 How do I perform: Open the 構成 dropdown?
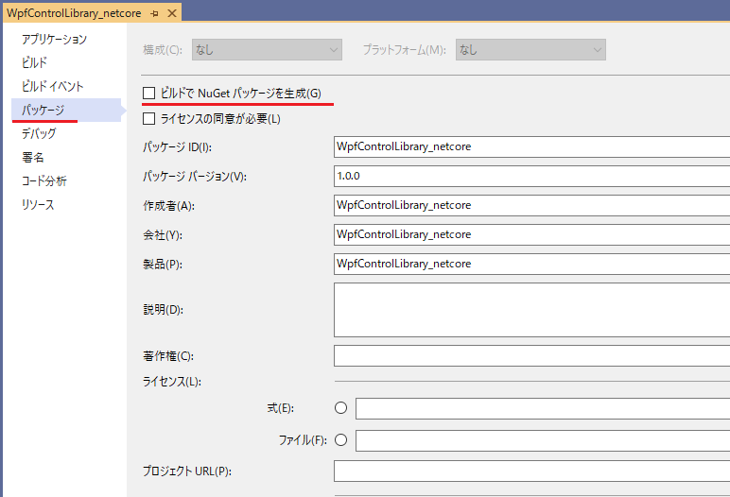pos(267,50)
